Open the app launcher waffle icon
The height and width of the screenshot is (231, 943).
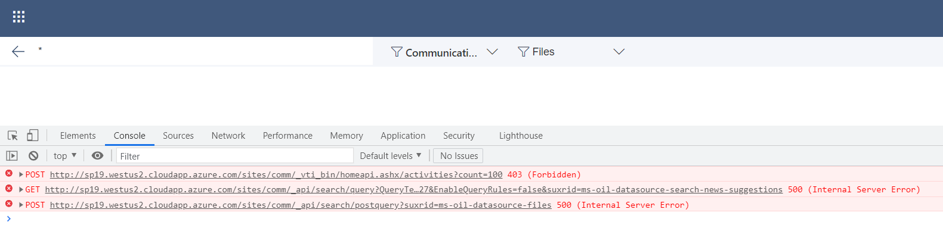click(x=18, y=17)
